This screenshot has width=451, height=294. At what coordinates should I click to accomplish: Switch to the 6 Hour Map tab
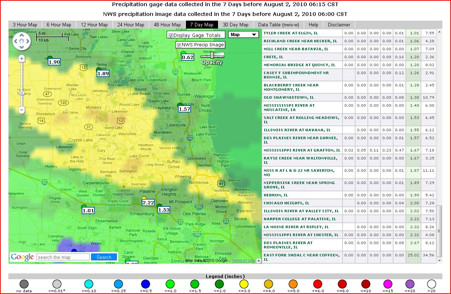click(59, 25)
